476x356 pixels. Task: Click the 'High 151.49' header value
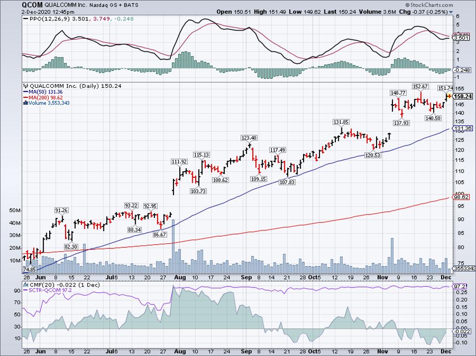click(270, 12)
